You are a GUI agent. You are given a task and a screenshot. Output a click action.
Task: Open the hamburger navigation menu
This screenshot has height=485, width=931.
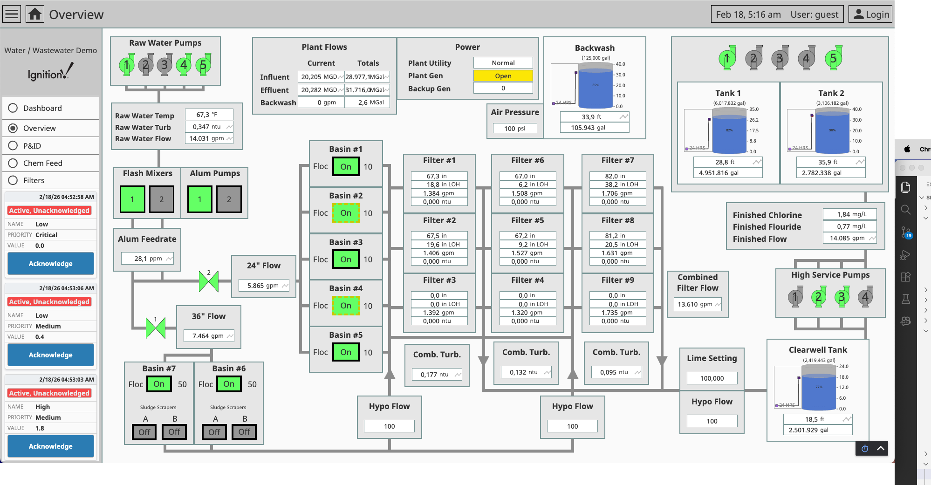click(11, 14)
